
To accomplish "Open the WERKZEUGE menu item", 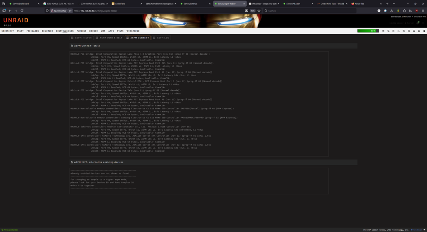I will pos(133,31).
